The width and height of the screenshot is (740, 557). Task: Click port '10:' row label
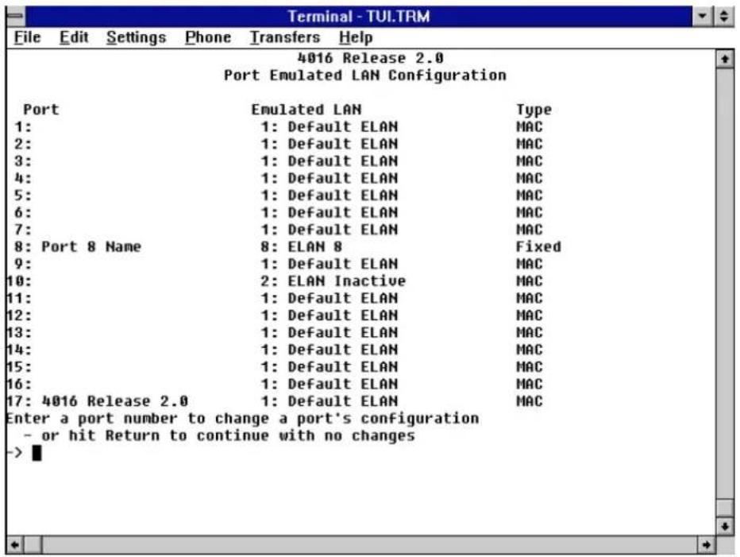coord(19,281)
